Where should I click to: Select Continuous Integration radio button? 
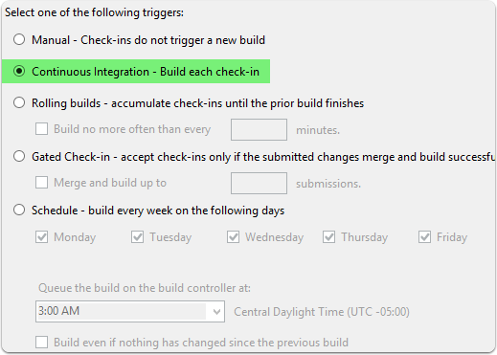tap(19, 71)
